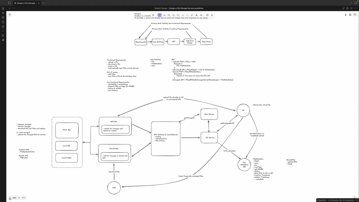Open daily note calendar icon

click(x=3, y=22)
